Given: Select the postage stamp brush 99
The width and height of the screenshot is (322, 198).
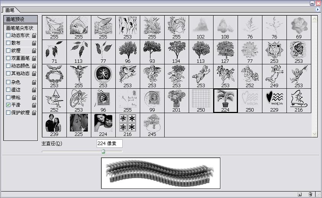Looking at the screenshot, I should click(x=152, y=101).
